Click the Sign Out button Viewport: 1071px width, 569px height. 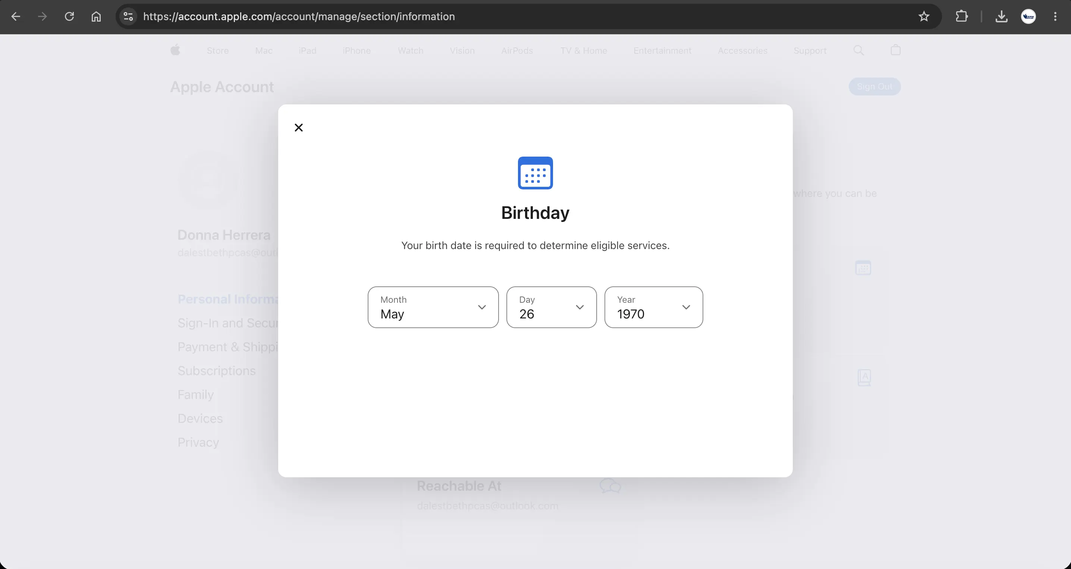coord(875,87)
